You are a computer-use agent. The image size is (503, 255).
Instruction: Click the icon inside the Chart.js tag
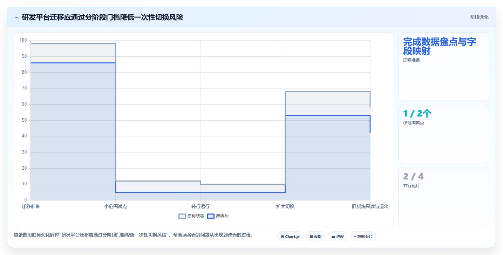[283, 237]
